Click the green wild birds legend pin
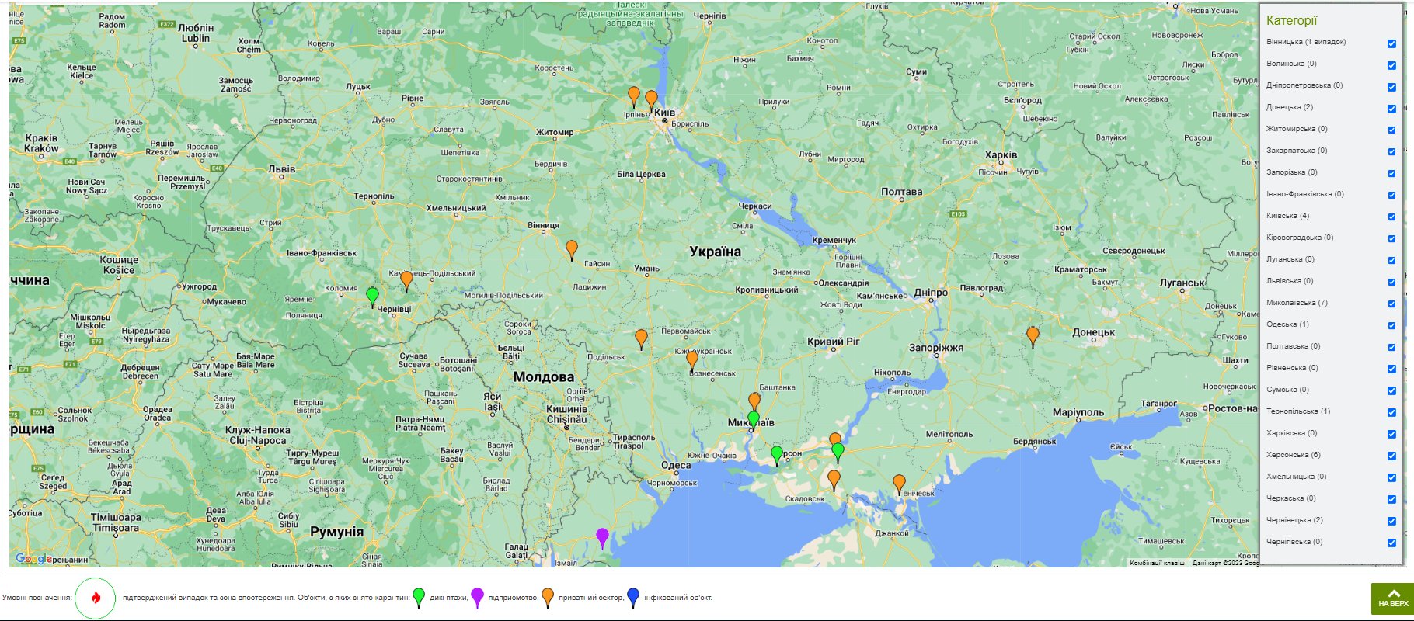 [419, 597]
